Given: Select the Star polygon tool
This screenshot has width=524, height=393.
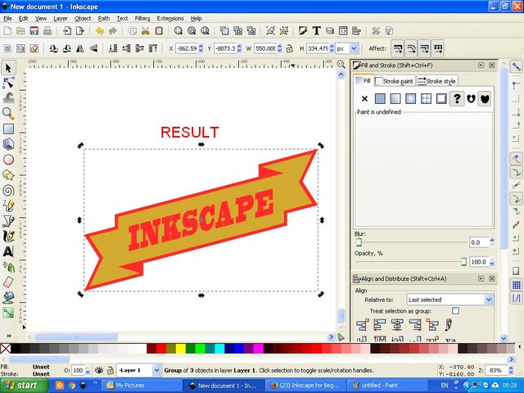Looking at the screenshot, I should [x=8, y=174].
